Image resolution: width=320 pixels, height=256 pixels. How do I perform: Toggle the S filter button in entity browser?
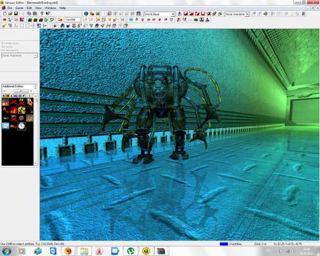tap(4, 96)
